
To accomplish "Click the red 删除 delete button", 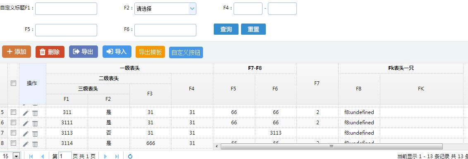I will click(50, 52).
